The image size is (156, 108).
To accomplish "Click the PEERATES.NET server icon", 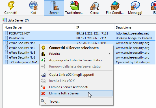I will (x=7, y=33).
